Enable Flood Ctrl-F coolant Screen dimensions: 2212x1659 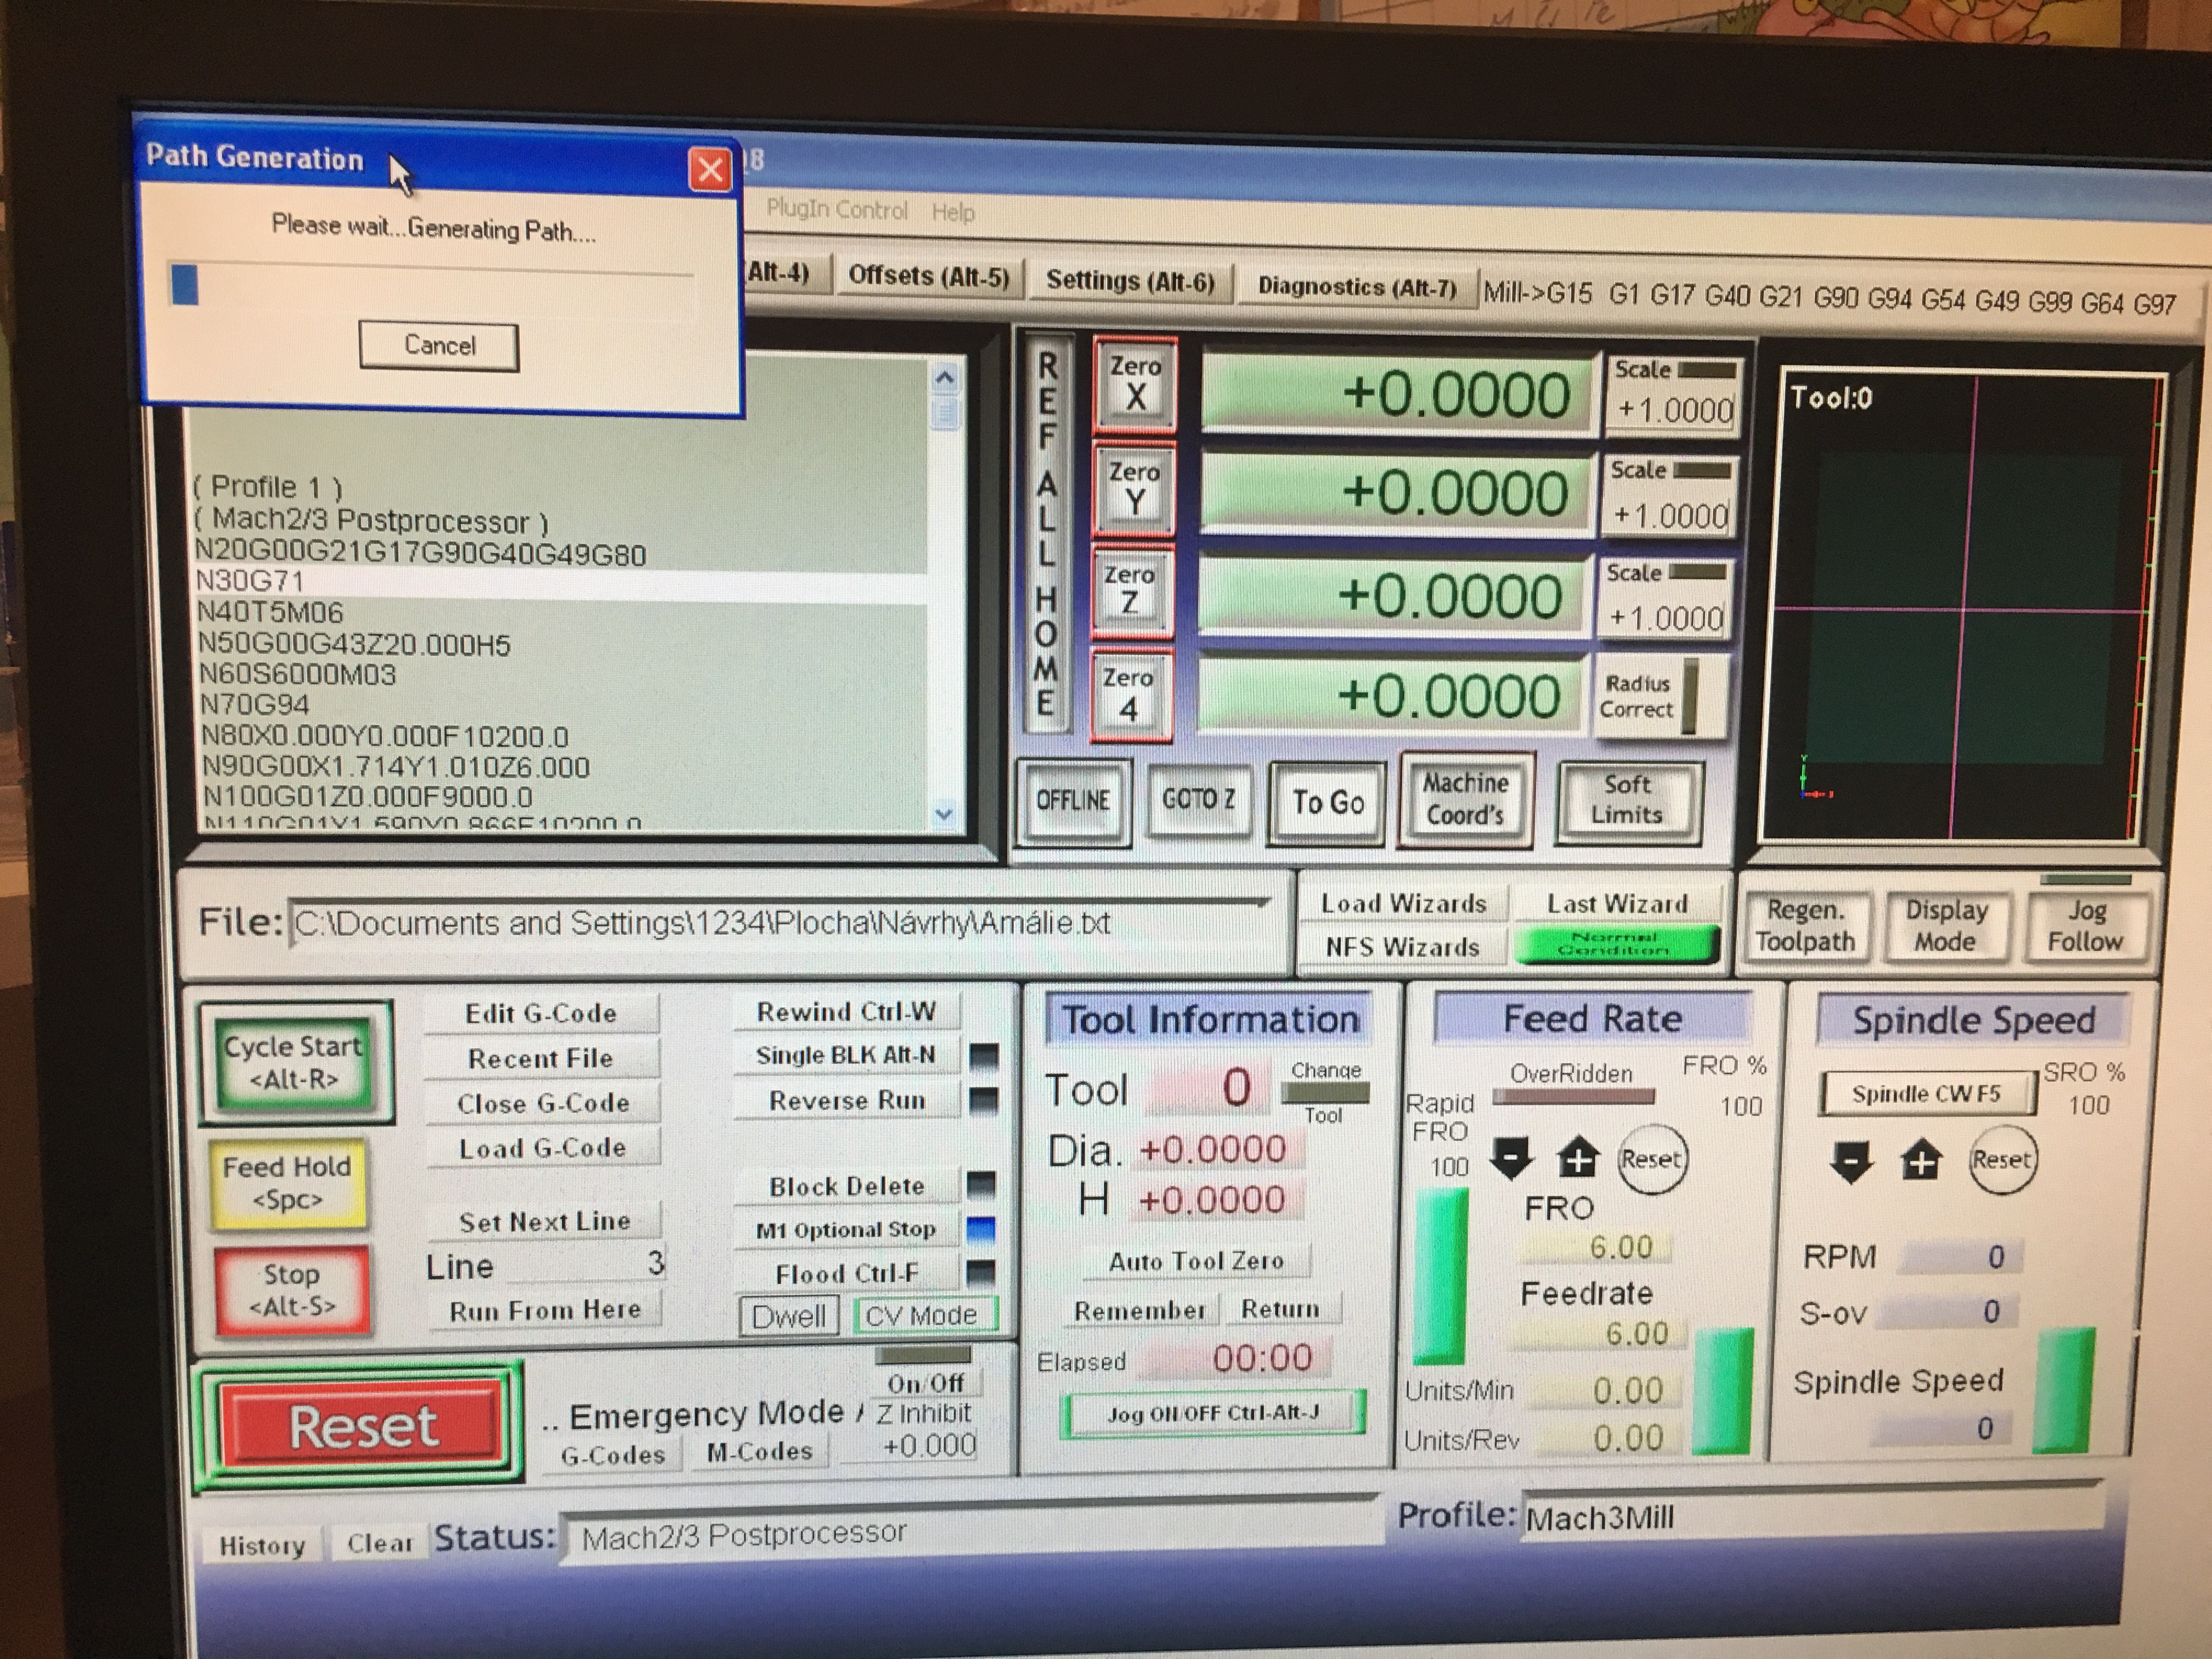[846, 1273]
